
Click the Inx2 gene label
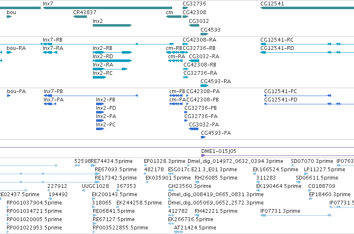tap(97, 21)
